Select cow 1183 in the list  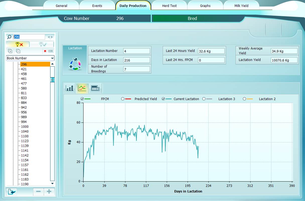tap(25, 179)
